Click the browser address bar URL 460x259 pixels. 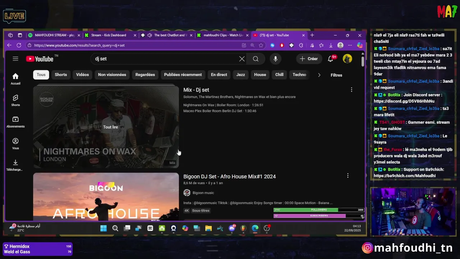pos(79,45)
